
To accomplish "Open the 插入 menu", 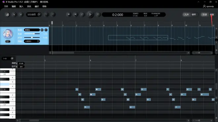I will (x=21, y=6).
